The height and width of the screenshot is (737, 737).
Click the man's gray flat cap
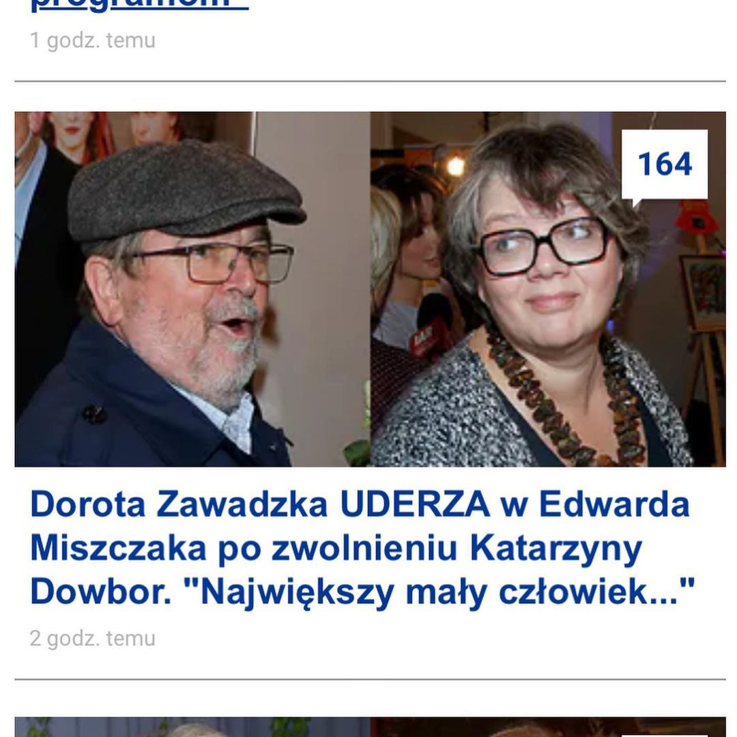pyautogui.click(x=186, y=191)
